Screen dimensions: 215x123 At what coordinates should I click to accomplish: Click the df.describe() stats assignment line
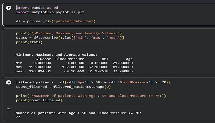point(70,38)
